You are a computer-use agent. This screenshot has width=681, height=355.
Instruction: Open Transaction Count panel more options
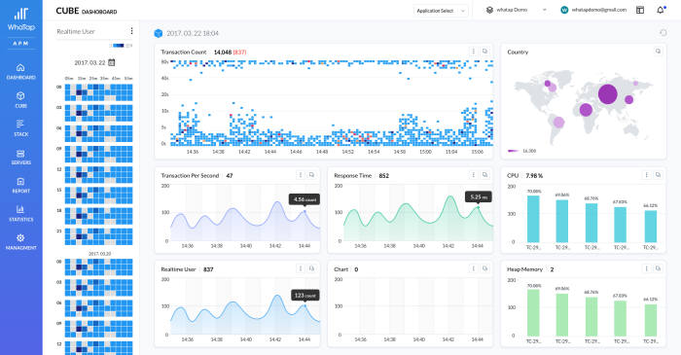(474, 52)
